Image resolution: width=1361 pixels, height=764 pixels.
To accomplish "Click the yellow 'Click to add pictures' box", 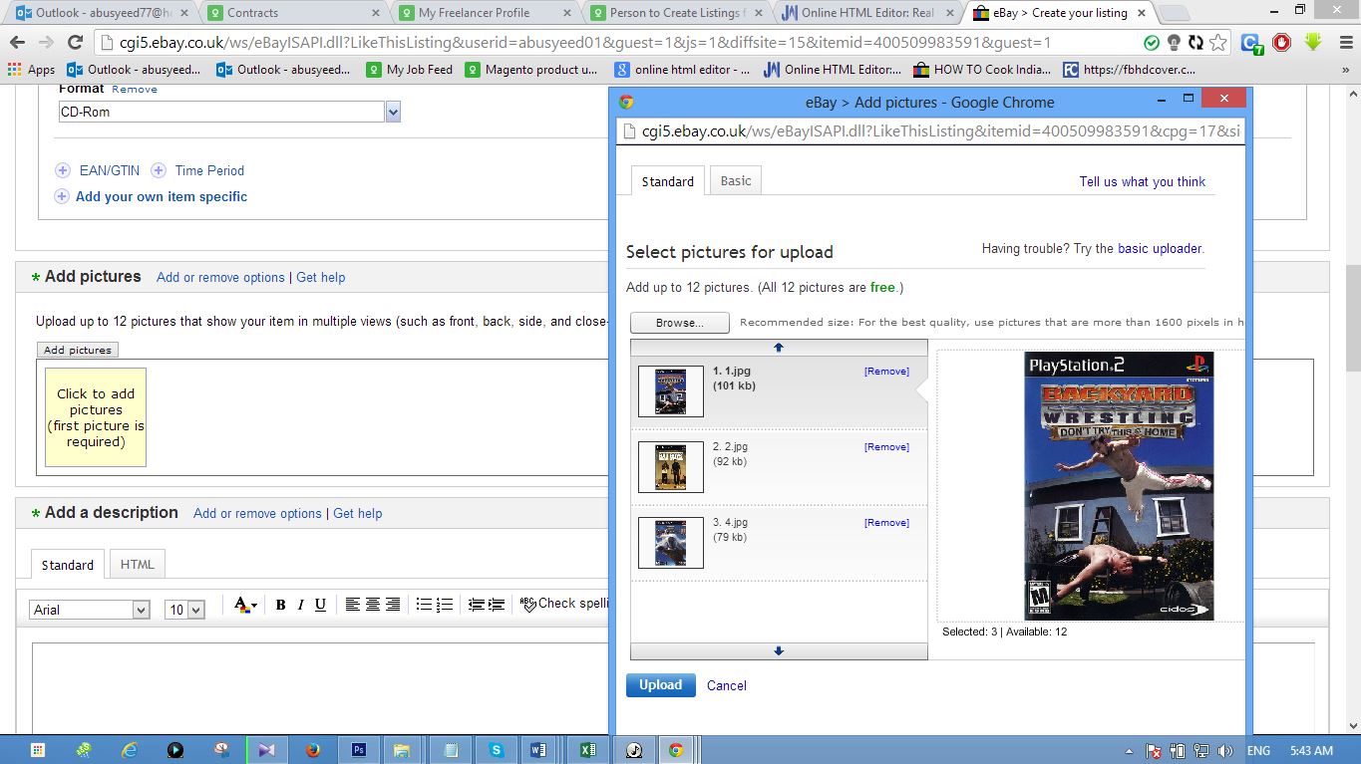I will tap(96, 417).
